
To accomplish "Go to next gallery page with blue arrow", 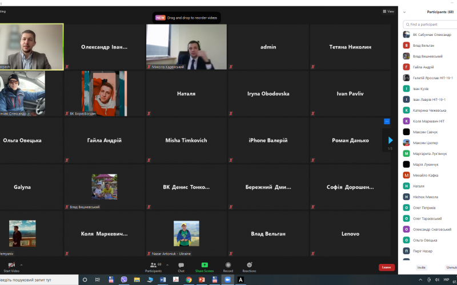I will pyautogui.click(x=390, y=140).
